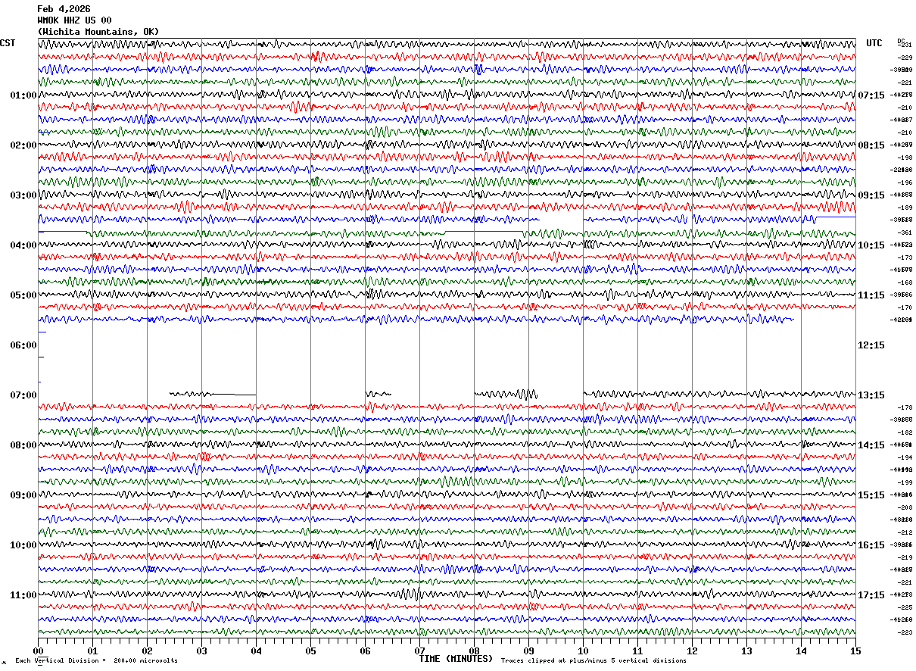Click the 'UTC' timezone label
Image resolution: width=916 pixels, height=671 pixels.
click(874, 43)
